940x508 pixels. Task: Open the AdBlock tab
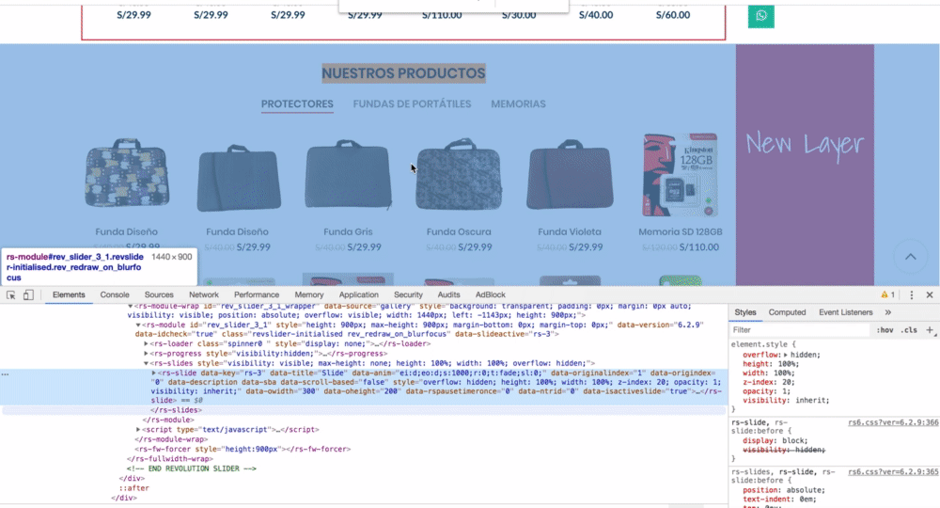491,295
